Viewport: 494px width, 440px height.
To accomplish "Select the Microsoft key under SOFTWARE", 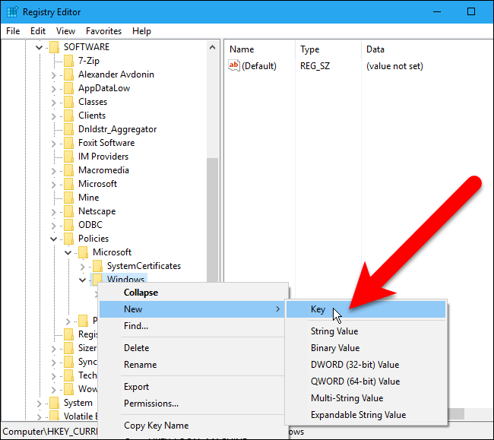I will (x=97, y=184).
